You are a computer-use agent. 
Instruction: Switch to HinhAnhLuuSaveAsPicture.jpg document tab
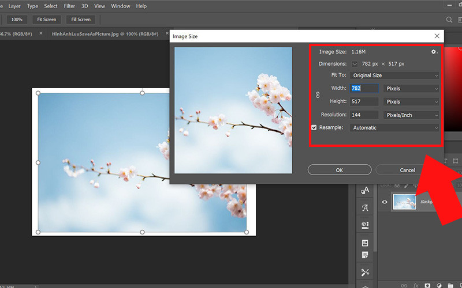105,34
